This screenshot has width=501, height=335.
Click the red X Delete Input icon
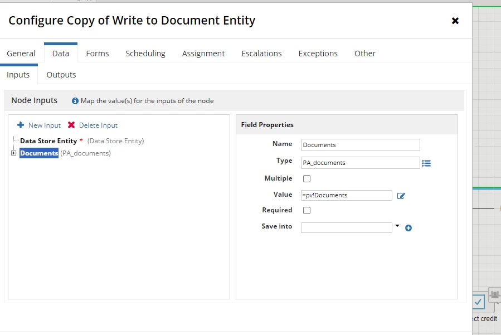(71, 125)
